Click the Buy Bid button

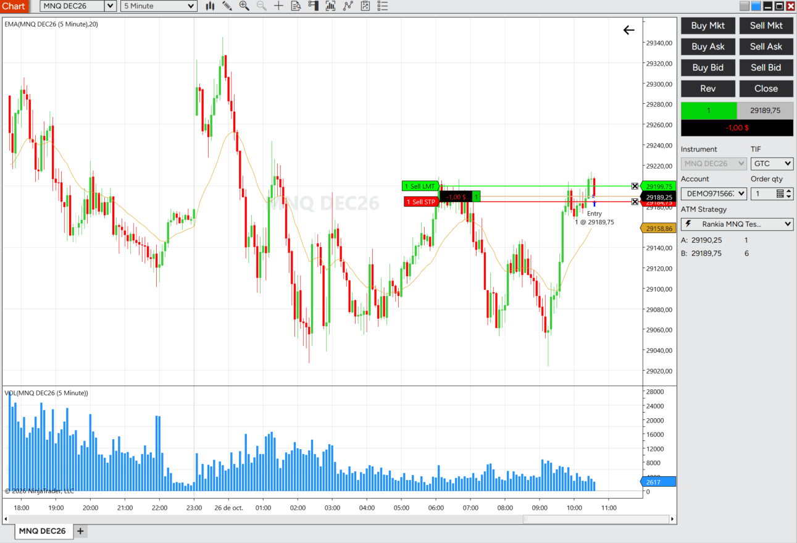[x=708, y=67]
